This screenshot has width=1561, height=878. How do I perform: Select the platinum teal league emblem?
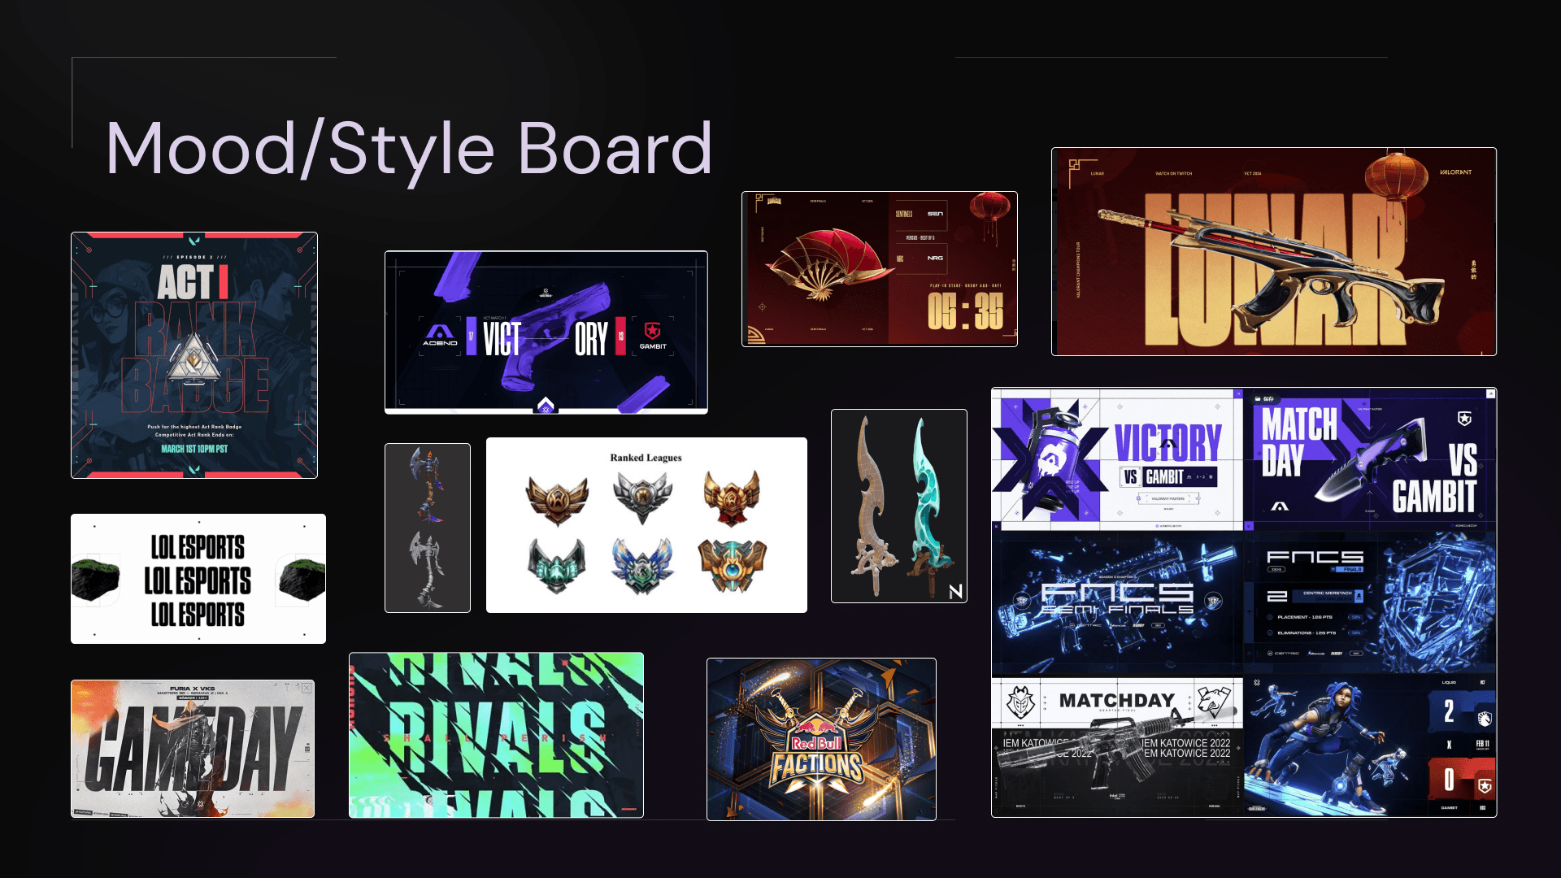pos(557,565)
